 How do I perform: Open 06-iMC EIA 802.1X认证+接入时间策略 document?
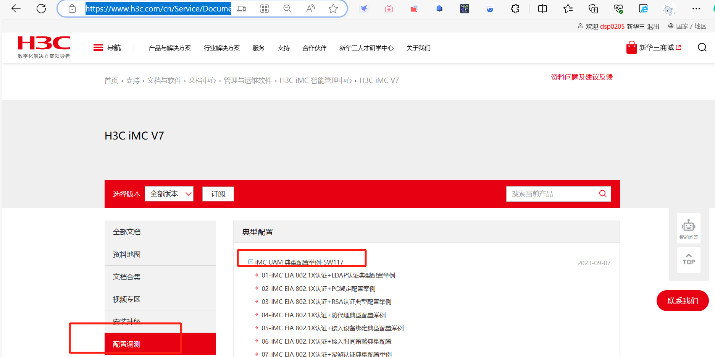(x=326, y=341)
